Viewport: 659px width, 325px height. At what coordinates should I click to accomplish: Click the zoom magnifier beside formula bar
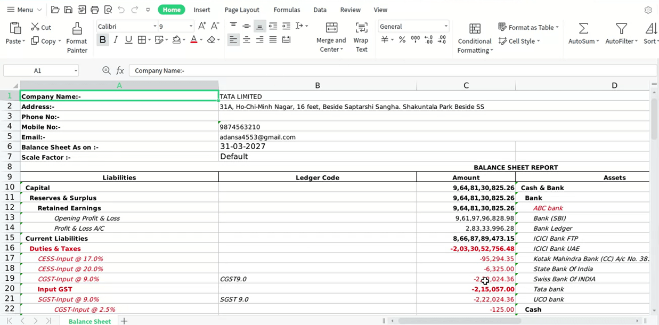107,70
